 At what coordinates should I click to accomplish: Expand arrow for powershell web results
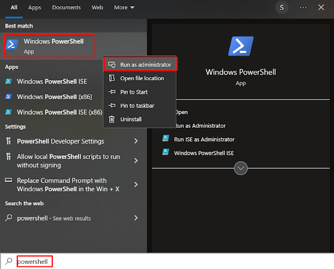(x=136, y=218)
